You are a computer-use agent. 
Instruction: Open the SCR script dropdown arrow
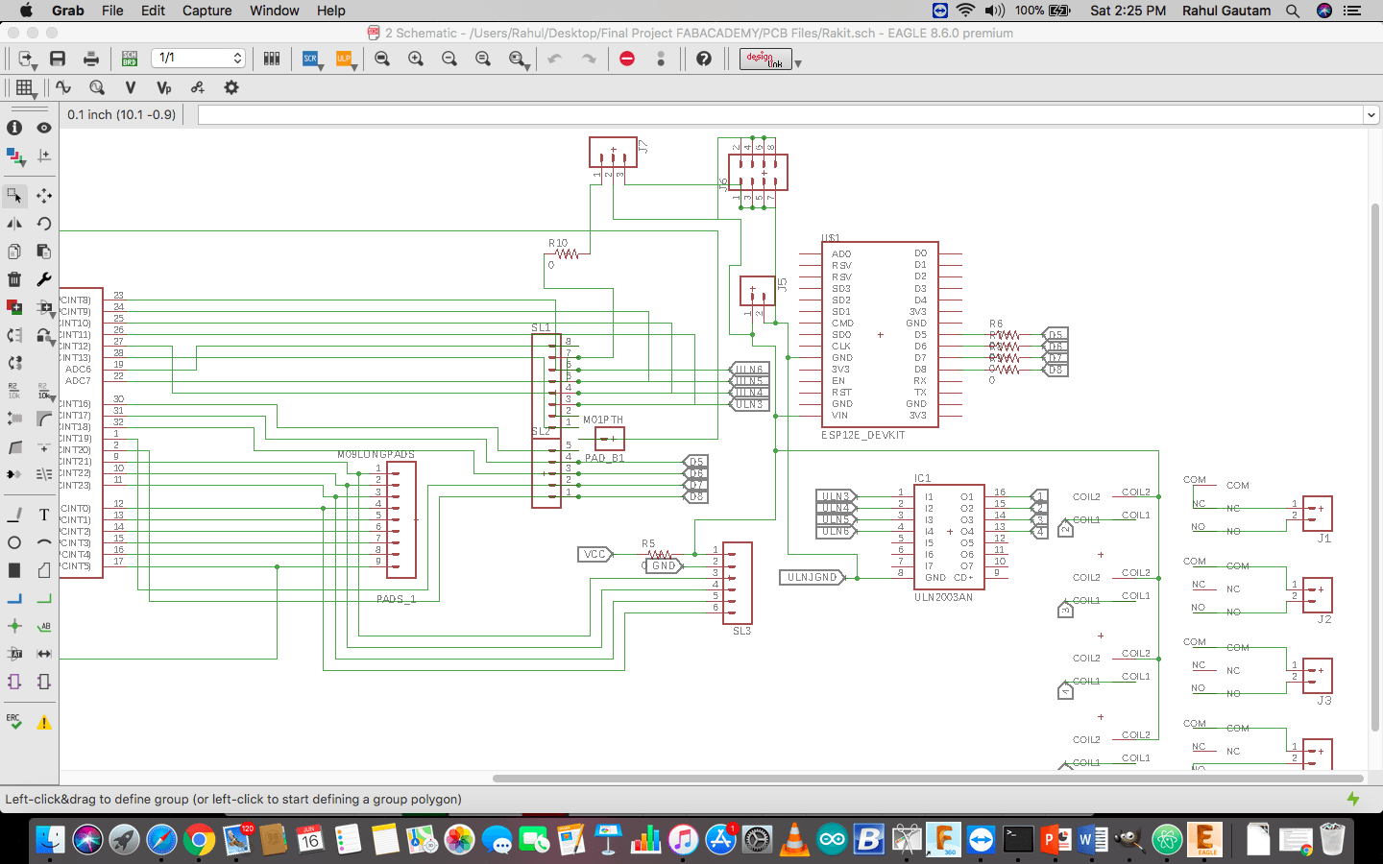point(321,67)
